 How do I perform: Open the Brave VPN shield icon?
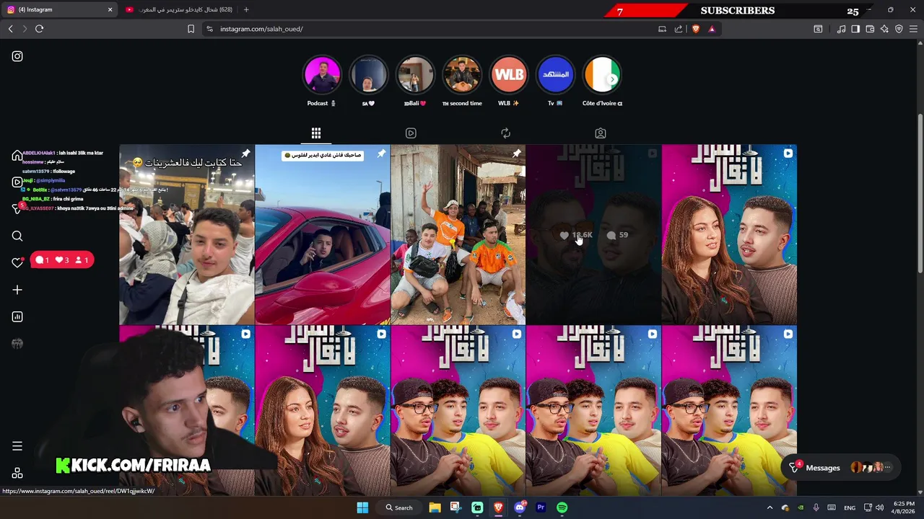(899, 29)
